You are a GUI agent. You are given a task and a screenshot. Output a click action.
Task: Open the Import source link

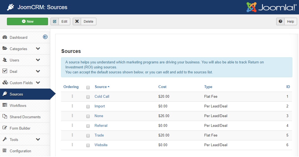(x=100, y=106)
